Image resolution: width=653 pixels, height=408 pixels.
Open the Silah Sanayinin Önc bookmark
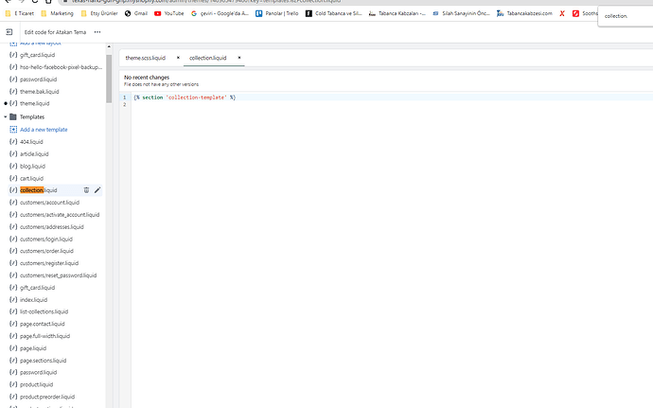click(461, 13)
